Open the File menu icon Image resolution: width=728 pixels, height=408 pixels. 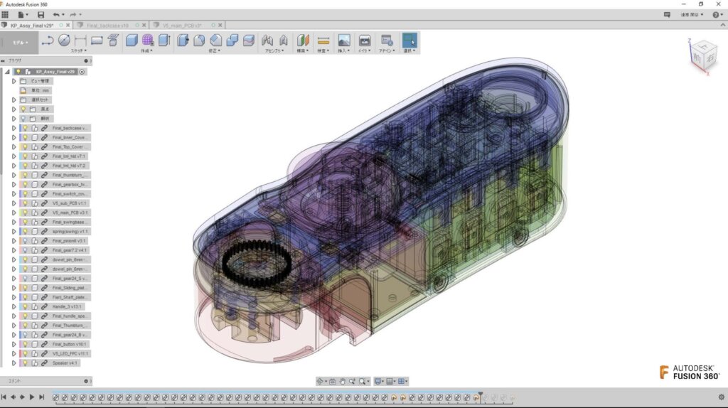coord(21,14)
